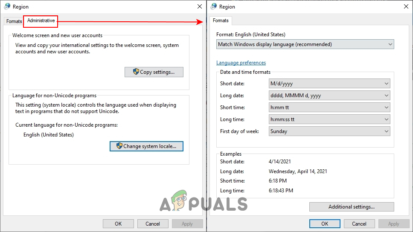The height and width of the screenshot is (232, 413).
Task: Click 'English (United States)' current language text
Action: click(x=49, y=135)
